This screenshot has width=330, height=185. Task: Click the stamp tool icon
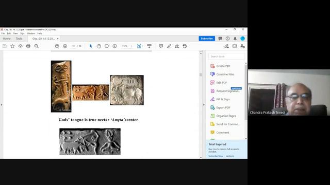point(185,46)
